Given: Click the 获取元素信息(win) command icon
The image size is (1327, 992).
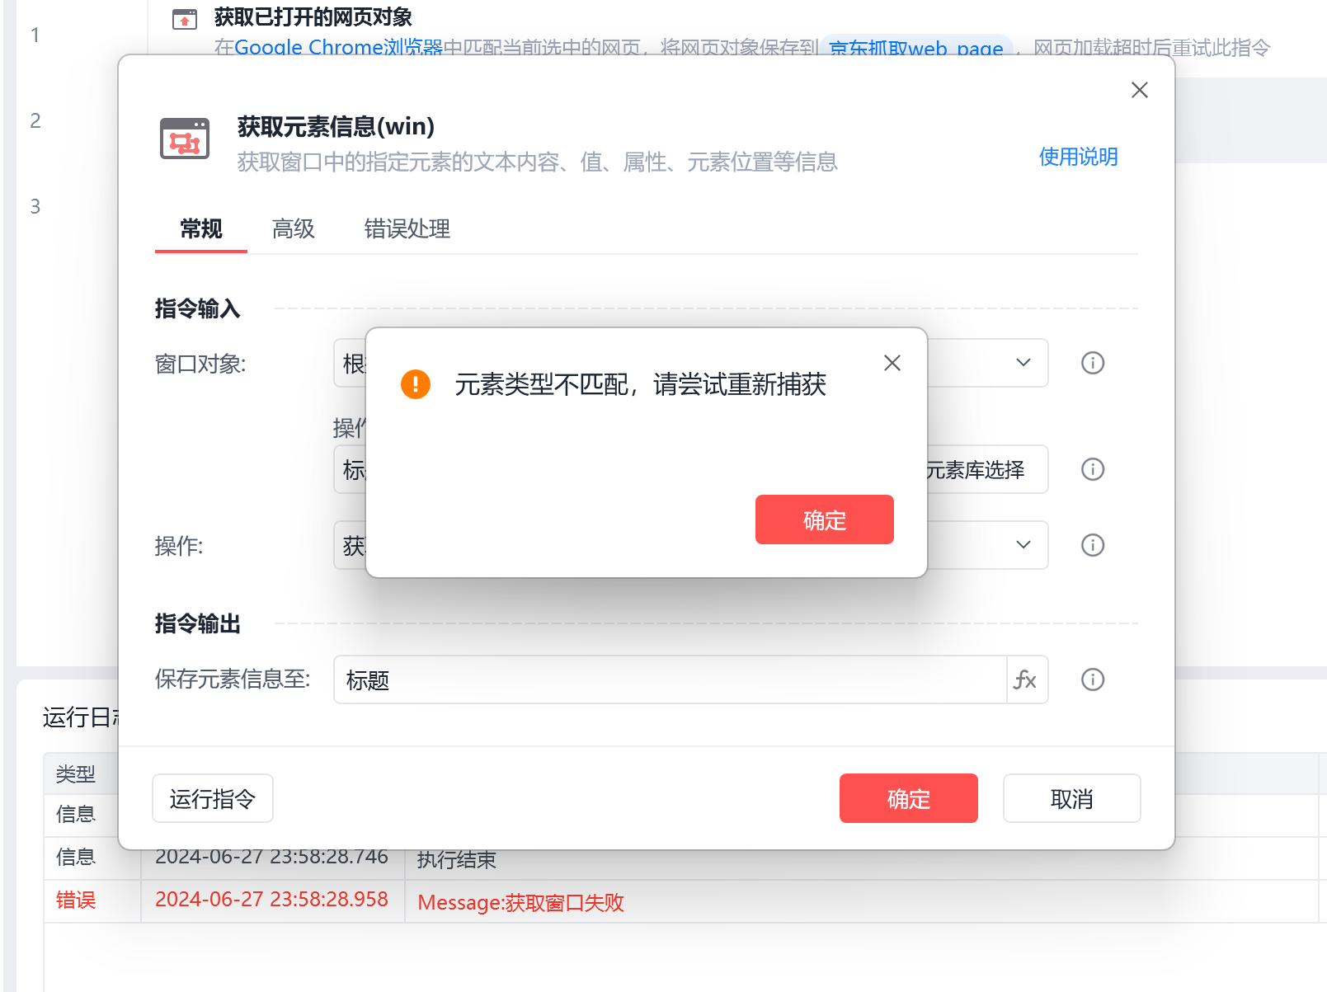Looking at the screenshot, I should point(185,139).
